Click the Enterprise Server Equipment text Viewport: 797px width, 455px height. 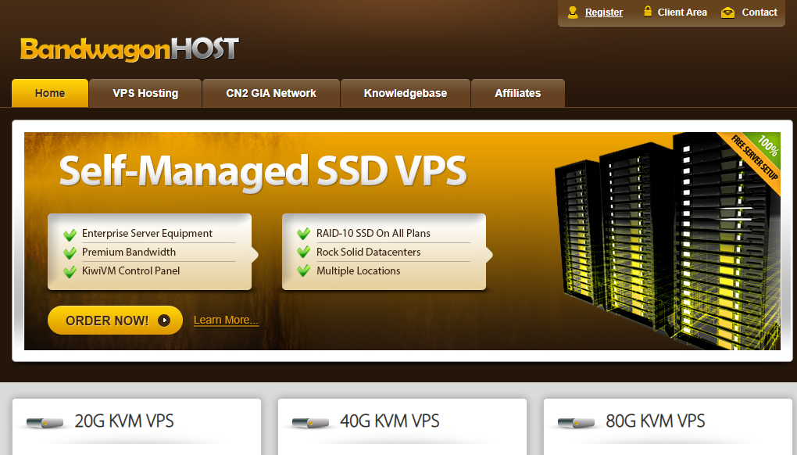147,233
